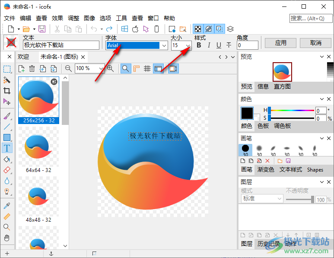The height and width of the screenshot is (258, 334).
Task: Create a Macintosh icon from image
Action: 135,29
